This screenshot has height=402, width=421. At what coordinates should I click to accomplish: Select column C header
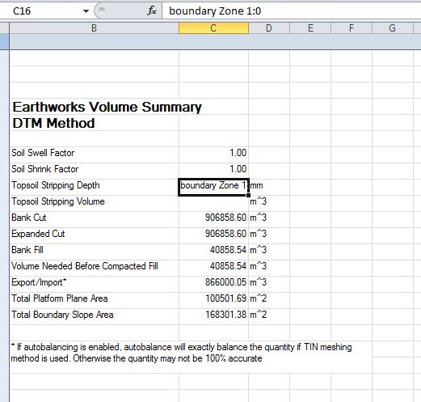pyautogui.click(x=213, y=28)
